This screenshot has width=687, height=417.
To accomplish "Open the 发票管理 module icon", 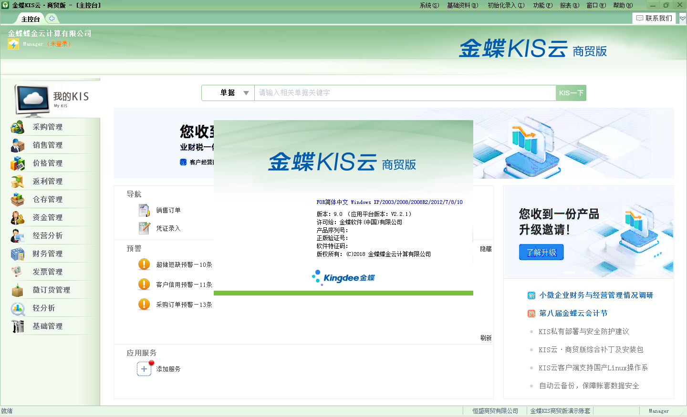I will 18,272.
